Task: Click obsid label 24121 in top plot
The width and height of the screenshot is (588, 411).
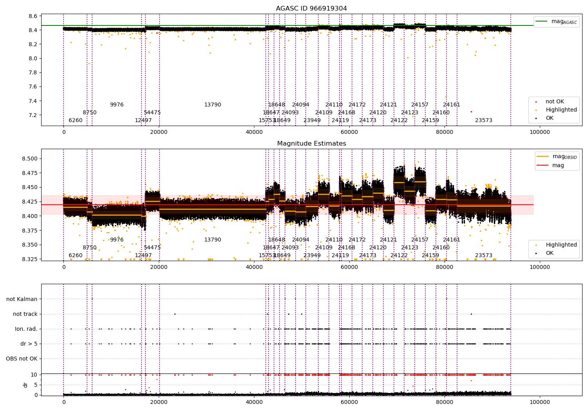Action: 388,105
